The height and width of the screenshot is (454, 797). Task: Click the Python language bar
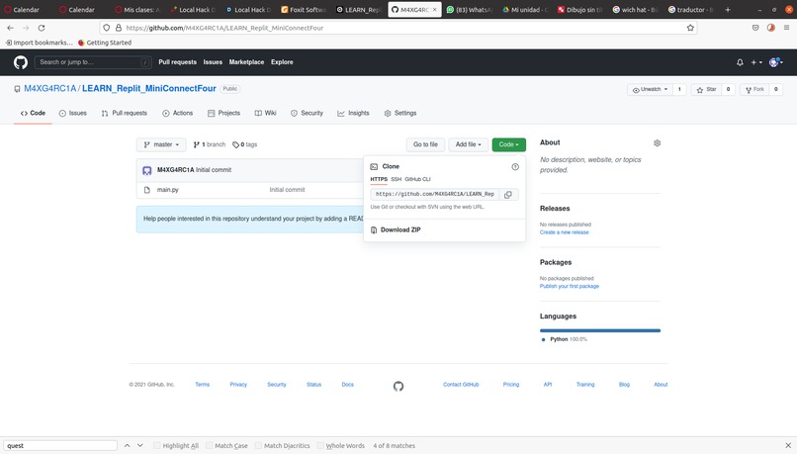(600, 330)
